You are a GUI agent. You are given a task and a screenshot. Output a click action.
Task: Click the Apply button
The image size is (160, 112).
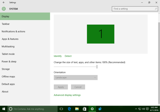(x=61, y=87)
